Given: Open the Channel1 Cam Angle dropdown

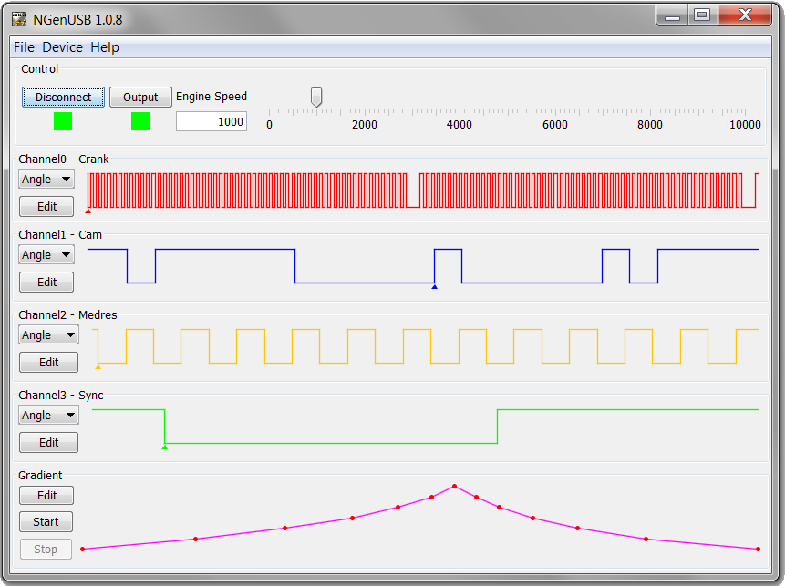Looking at the screenshot, I should (46, 254).
